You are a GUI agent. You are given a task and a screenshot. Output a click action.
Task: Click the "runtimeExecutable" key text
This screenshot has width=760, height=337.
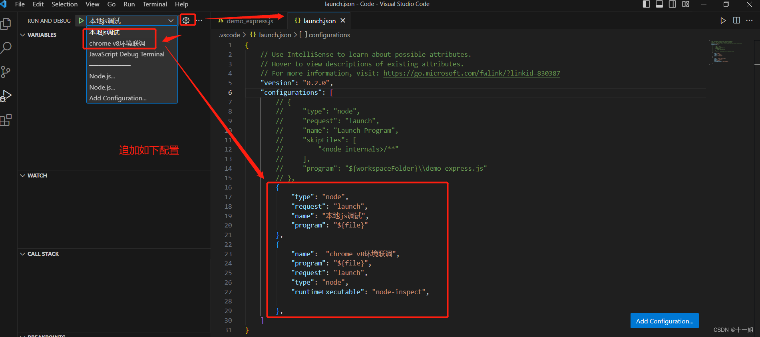328,292
